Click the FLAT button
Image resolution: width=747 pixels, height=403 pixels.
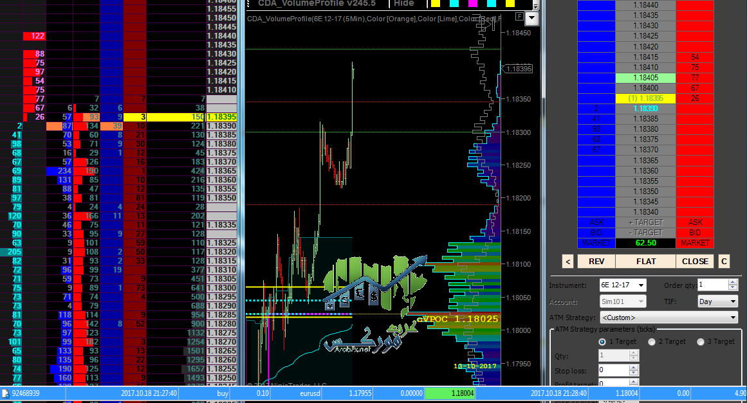click(645, 261)
